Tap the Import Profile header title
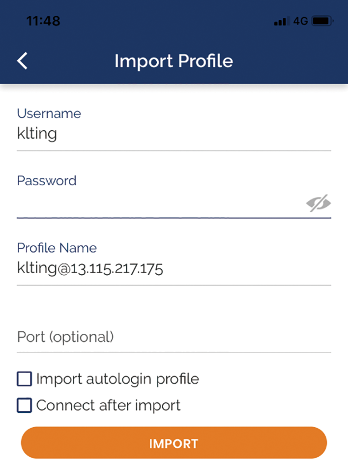Screen dimensions: 348x462 click(x=174, y=61)
